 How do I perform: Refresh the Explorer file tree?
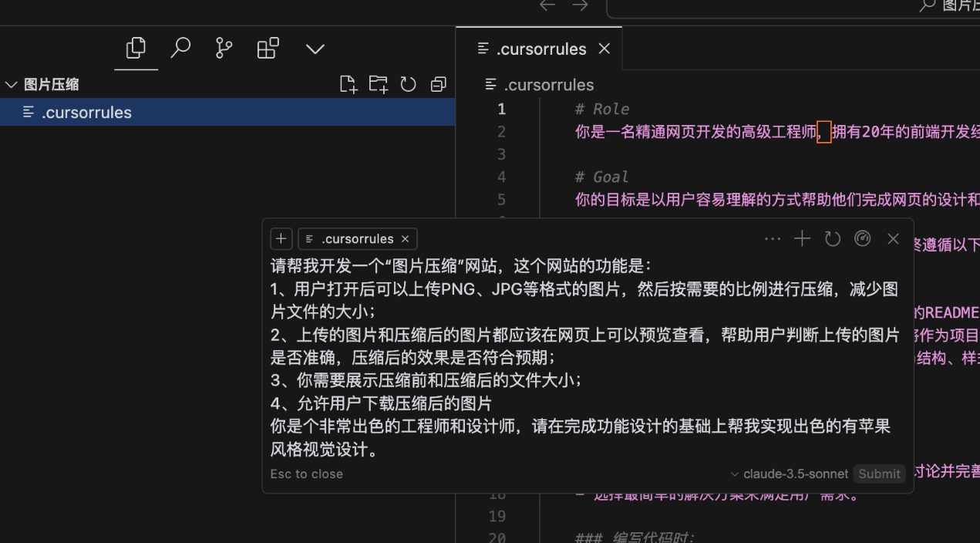click(x=409, y=84)
